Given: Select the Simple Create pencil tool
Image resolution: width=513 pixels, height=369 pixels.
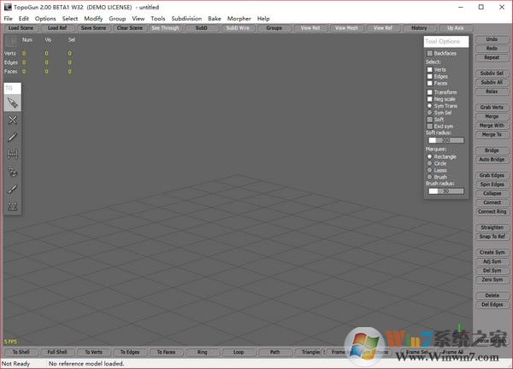Looking at the screenshot, I should [x=12, y=137].
